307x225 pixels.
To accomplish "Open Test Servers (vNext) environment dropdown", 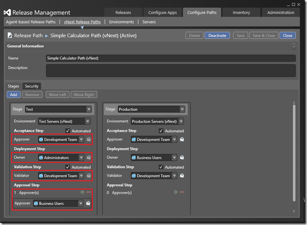I will point(87,121).
